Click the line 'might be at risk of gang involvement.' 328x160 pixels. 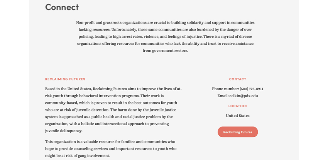[x=78, y=156]
